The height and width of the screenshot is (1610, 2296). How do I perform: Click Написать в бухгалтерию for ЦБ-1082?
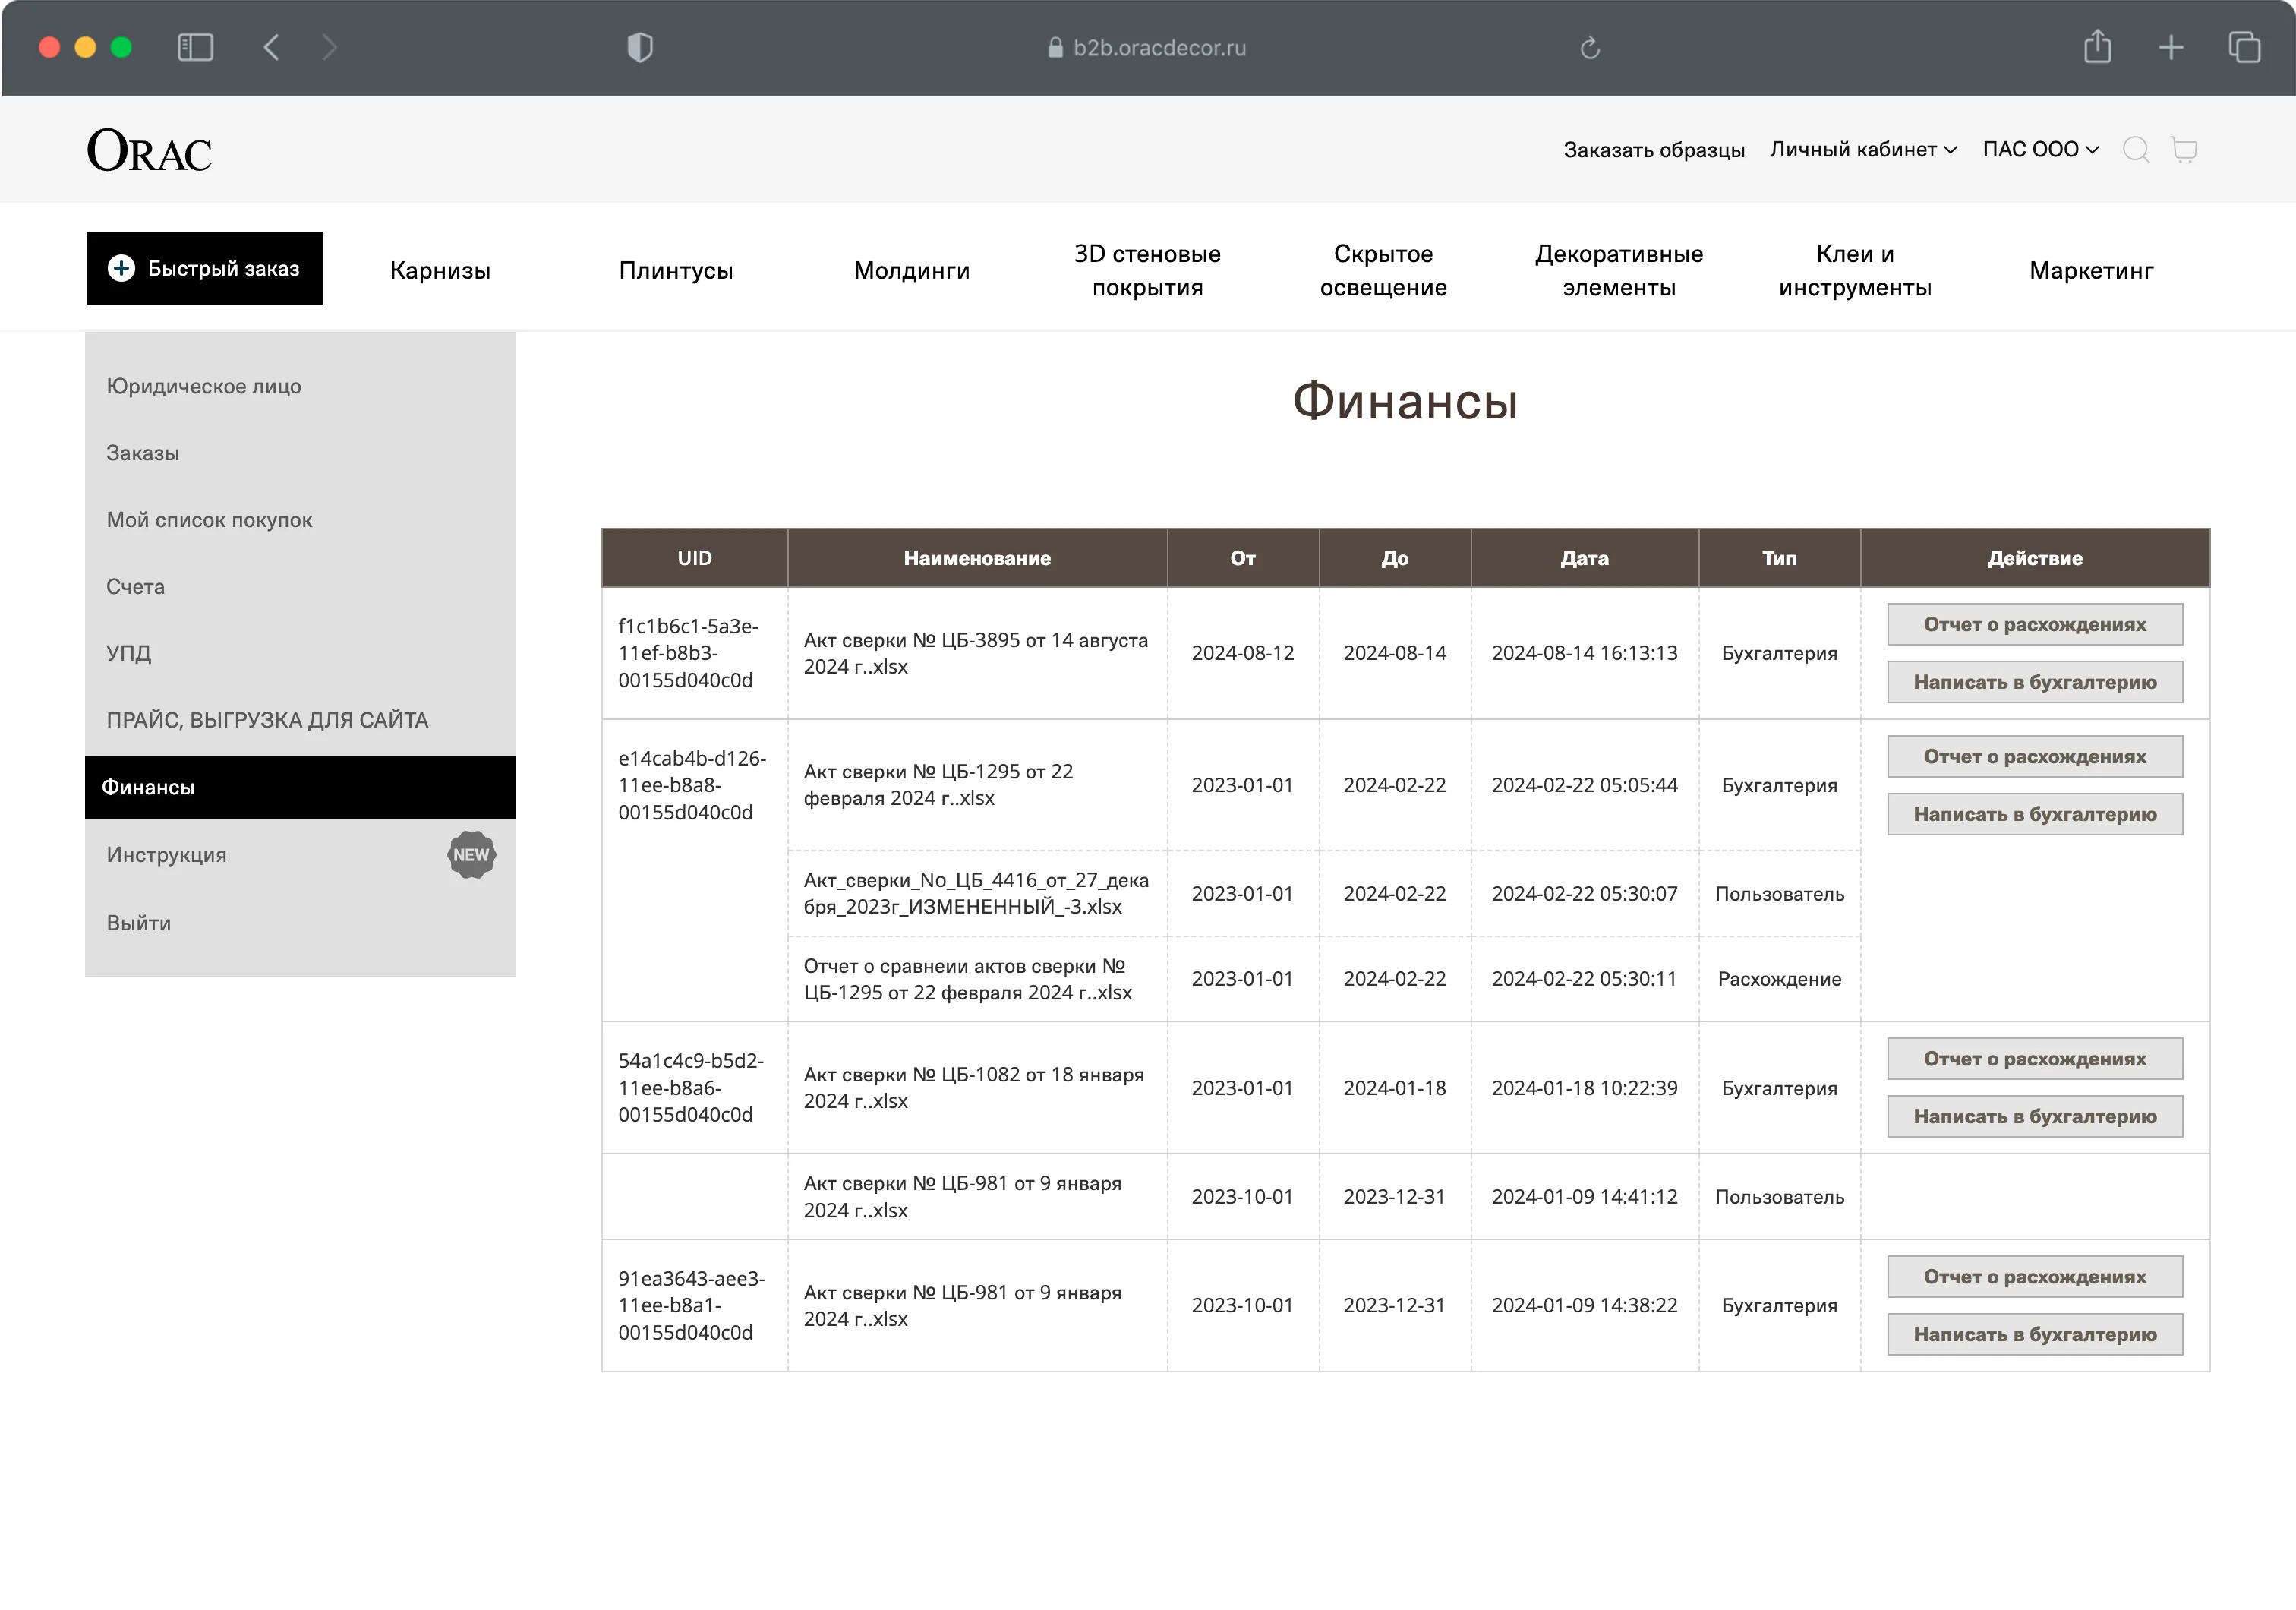click(2034, 1116)
